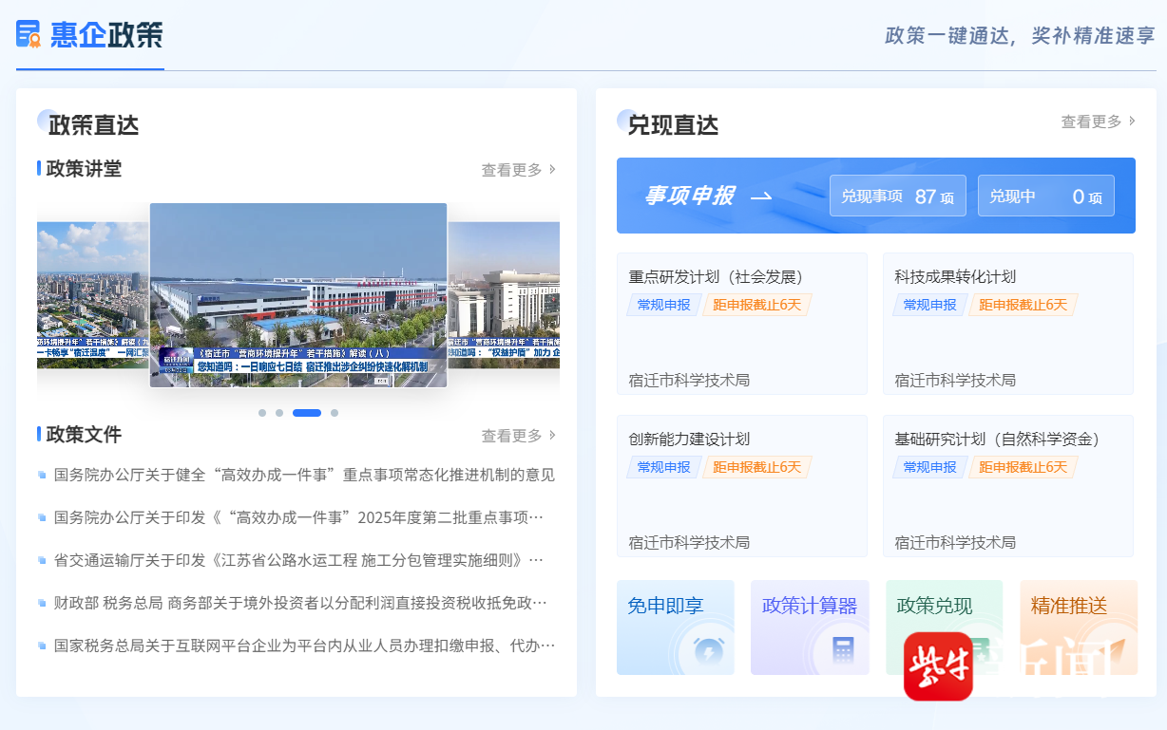This screenshot has height=730, width=1167.
Task: Open 重点研发计划（社会发展）card
Action: tap(742, 324)
